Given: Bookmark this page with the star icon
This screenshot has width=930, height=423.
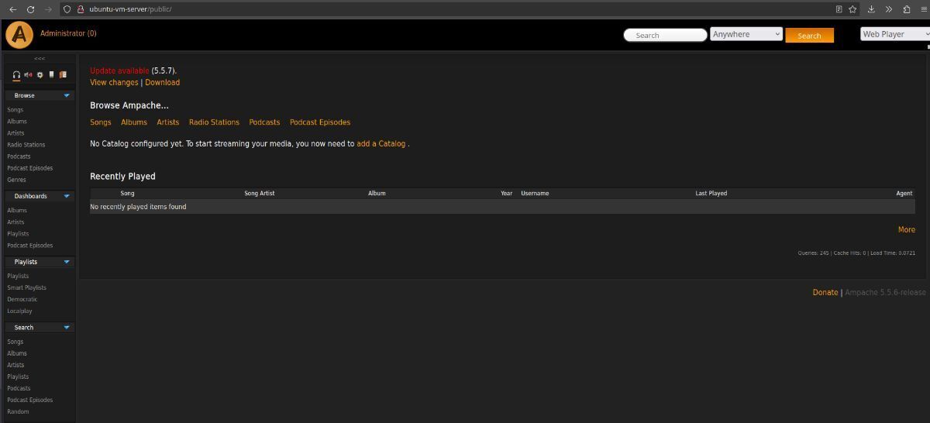Looking at the screenshot, I should [852, 9].
